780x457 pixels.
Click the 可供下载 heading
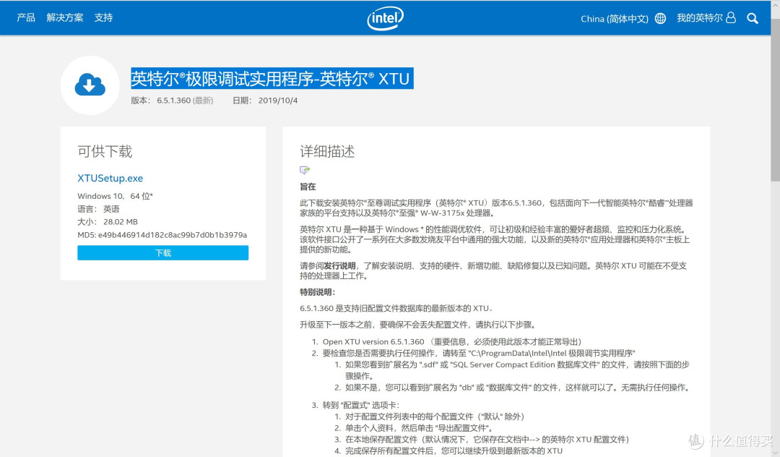105,151
